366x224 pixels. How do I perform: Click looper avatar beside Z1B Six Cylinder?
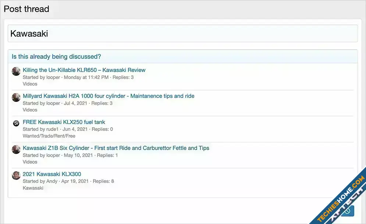tap(16, 149)
